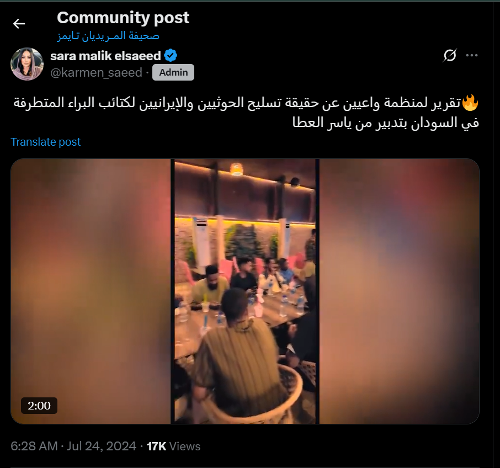500x468 pixels.
Task: Open sara malik elsaeed's profile picture
Action: point(27,64)
